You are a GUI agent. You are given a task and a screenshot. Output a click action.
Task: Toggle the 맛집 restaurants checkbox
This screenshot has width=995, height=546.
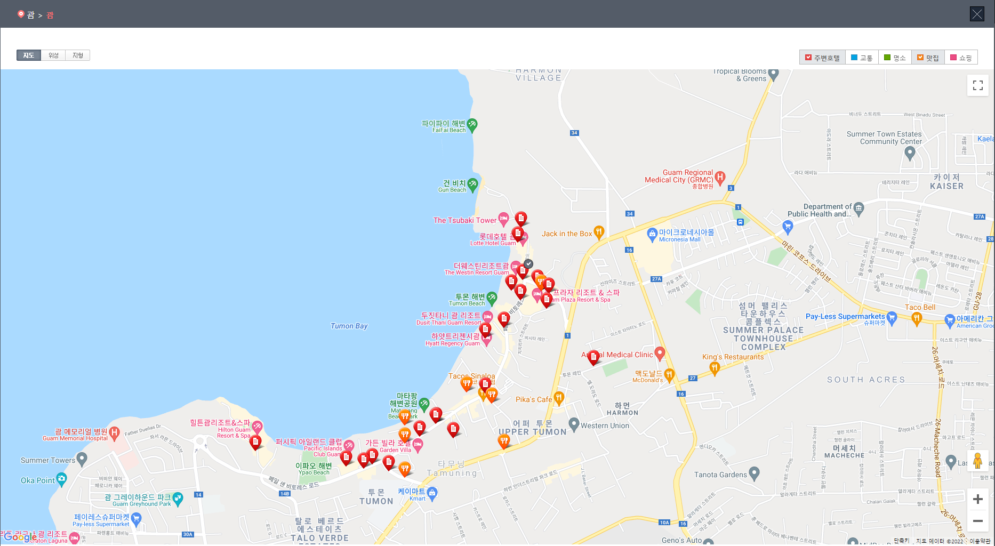coord(928,58)
